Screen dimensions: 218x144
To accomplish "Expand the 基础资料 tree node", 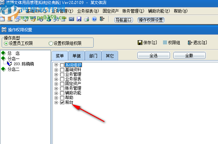I will click(56, 70).
